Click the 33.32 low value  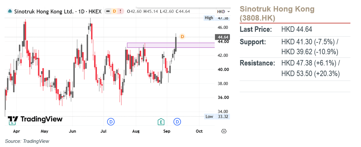223,117
